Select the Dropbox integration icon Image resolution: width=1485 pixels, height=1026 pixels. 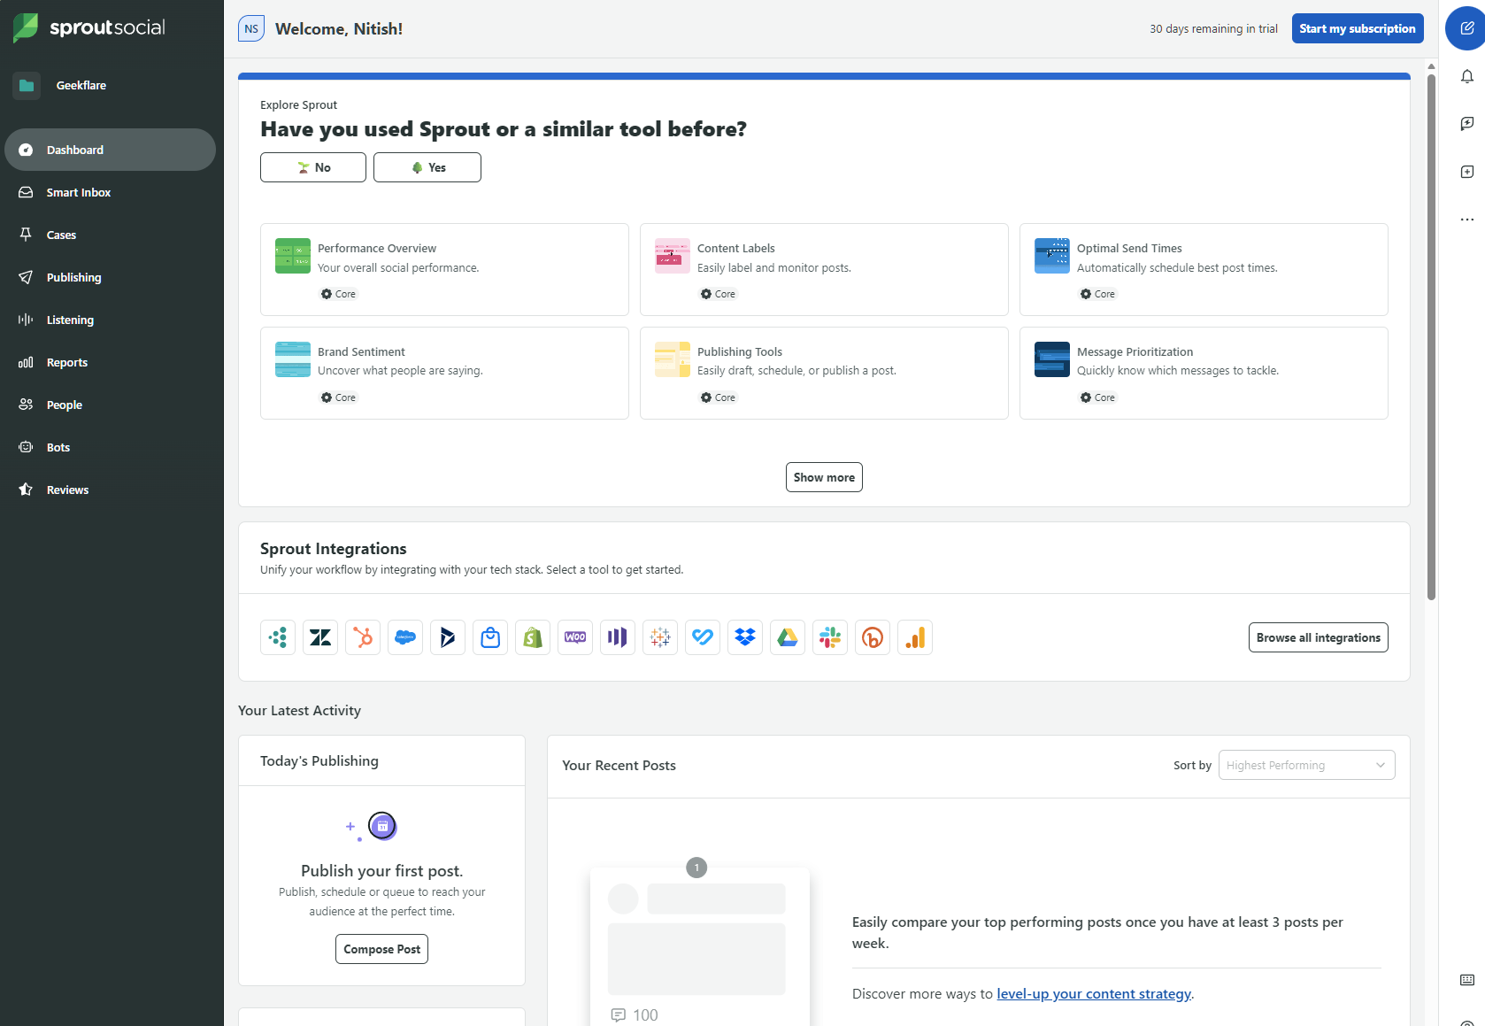(x=745, y=637)
